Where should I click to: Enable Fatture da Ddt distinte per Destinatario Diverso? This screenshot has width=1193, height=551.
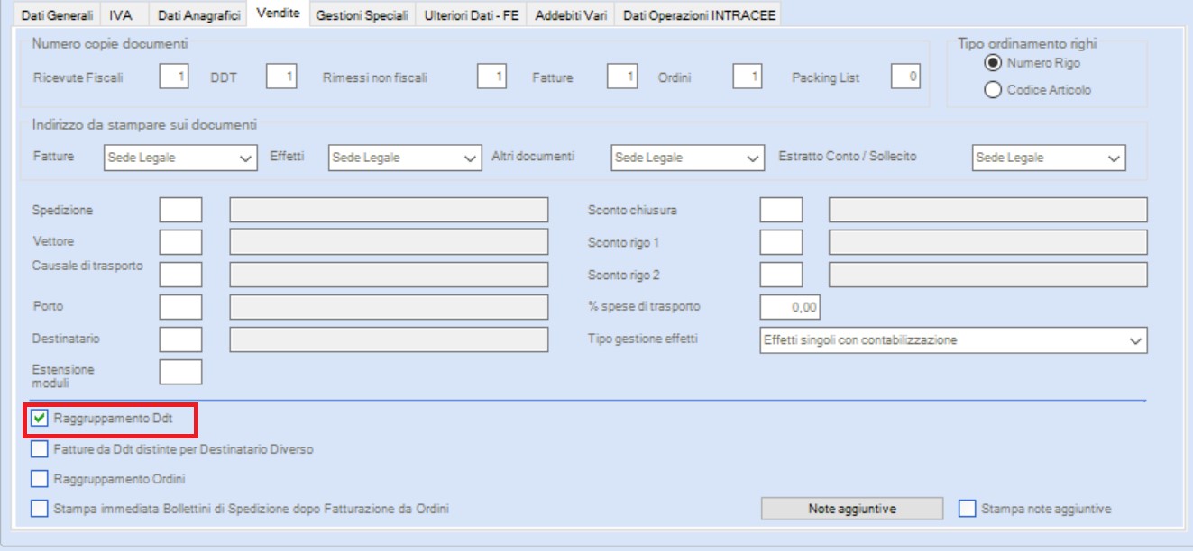pos(40,448)
